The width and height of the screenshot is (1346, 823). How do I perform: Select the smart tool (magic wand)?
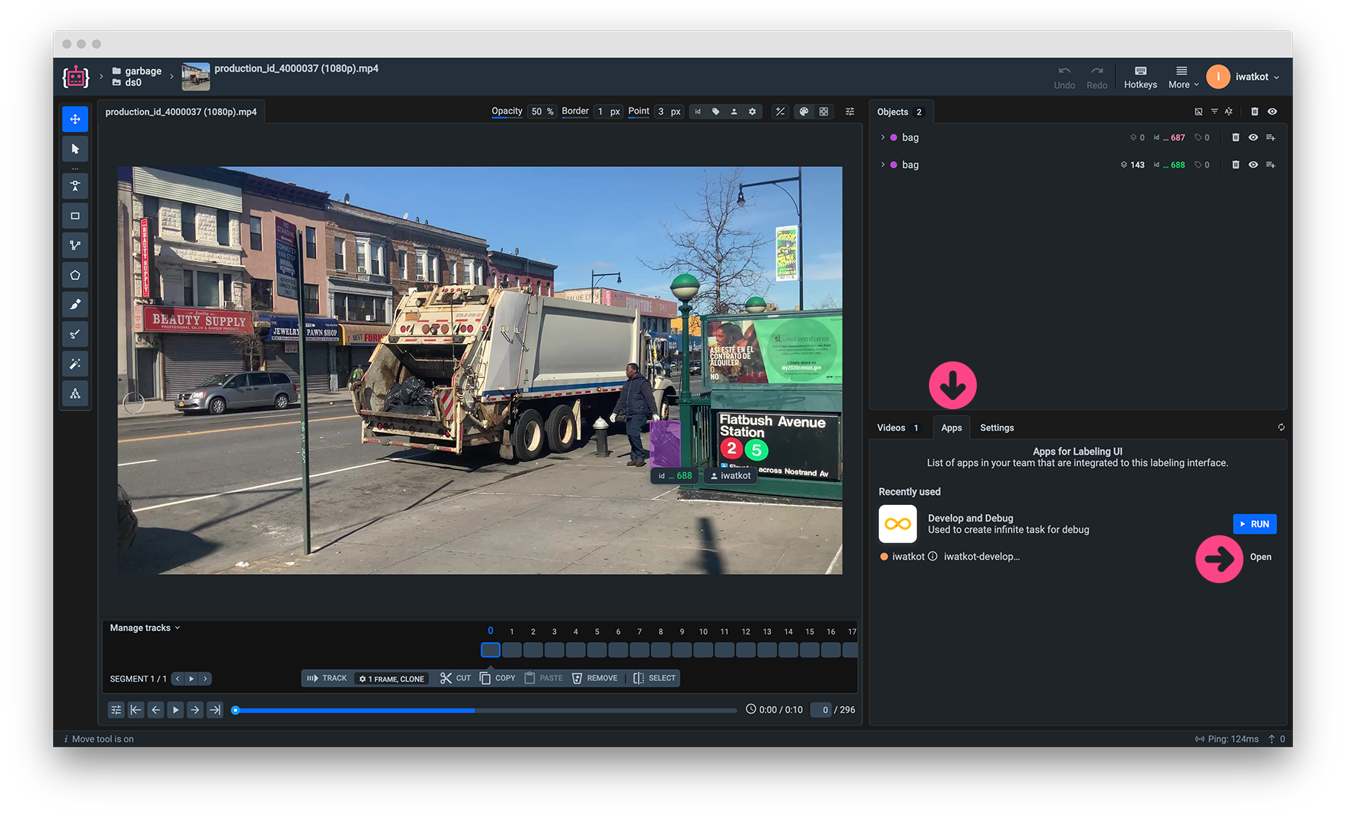pyautogui.click(x=75, y=364)
